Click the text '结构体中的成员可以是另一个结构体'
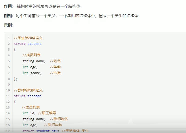Viewport: 186px width, 133px height. click(49, 6)
